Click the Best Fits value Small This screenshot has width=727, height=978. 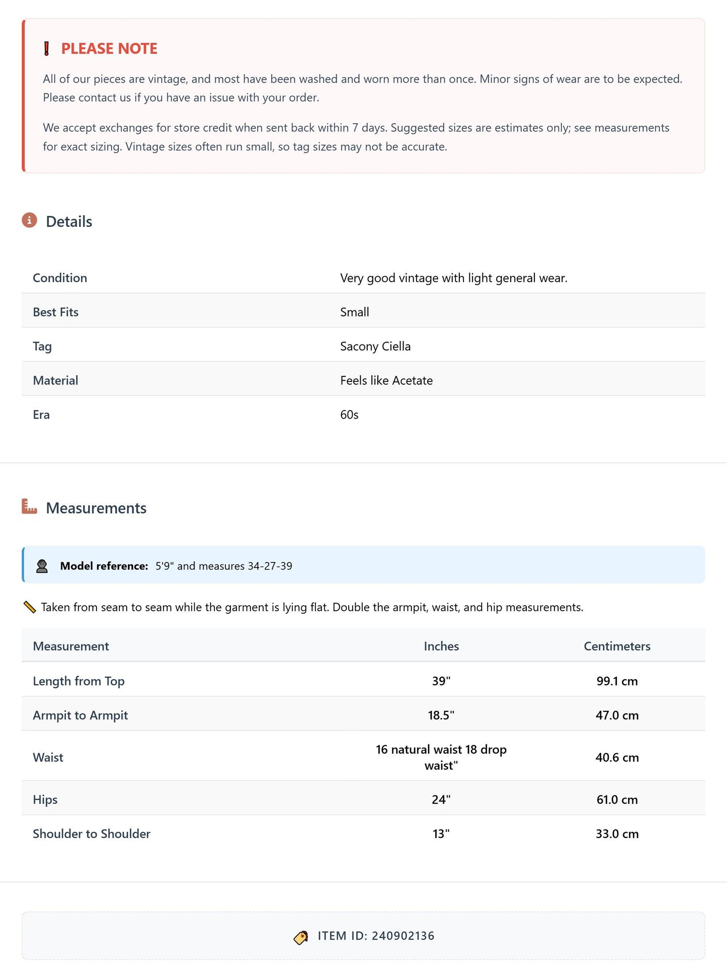[x=355, y=312]
